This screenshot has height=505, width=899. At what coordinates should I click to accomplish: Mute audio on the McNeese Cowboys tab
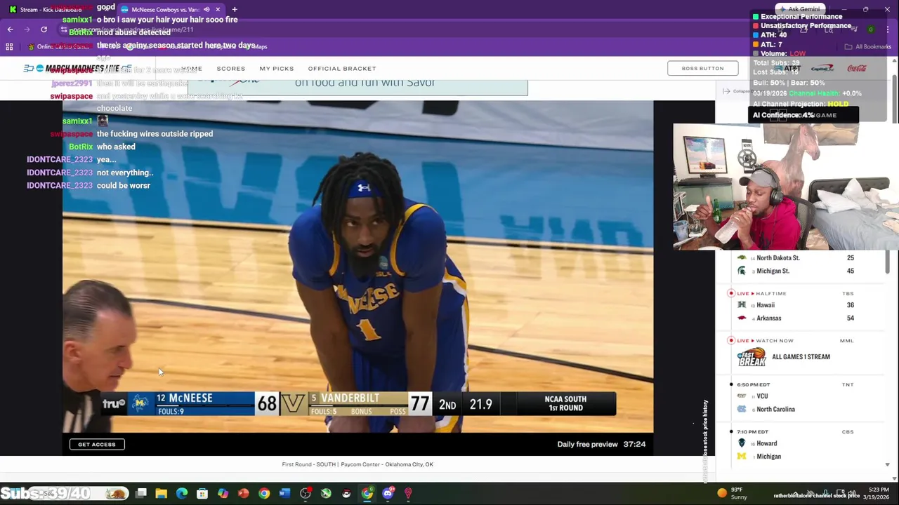[206, 9]
